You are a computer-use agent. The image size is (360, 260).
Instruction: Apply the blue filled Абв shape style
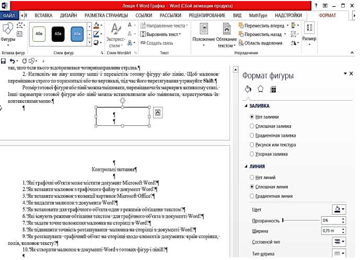tap(77, 34)
